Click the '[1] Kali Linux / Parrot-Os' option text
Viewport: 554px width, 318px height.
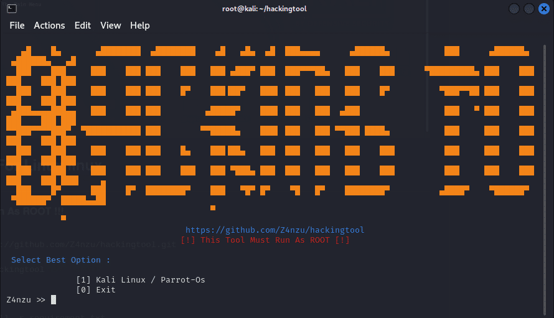141,280
